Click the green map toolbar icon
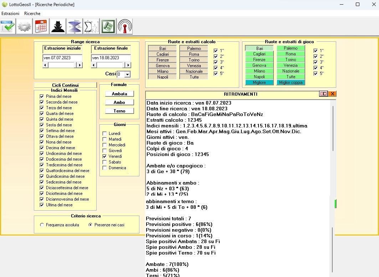Screen dimensions: 379x277 [x=108, y=26]
